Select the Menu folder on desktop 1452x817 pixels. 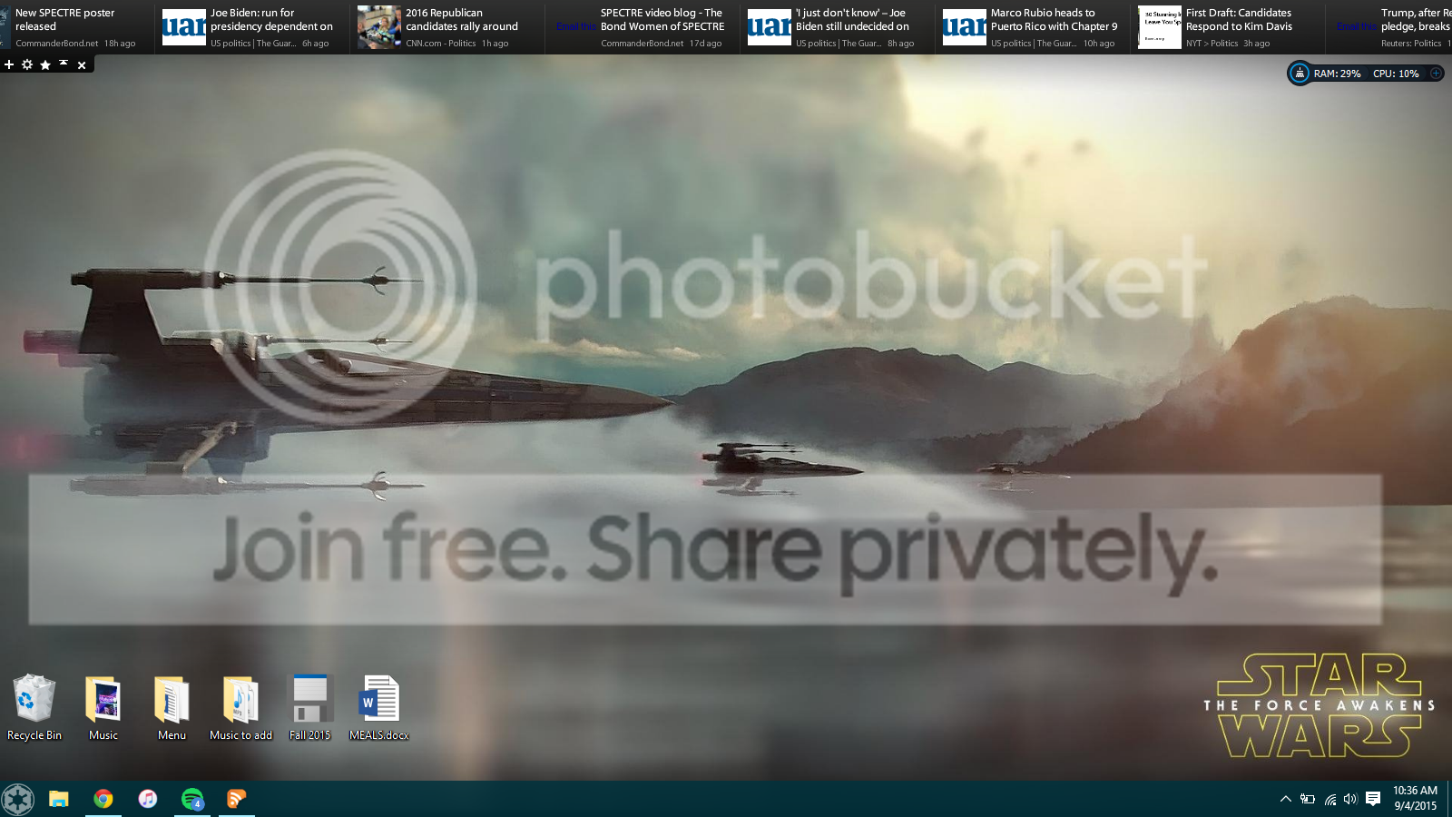(x=172, y=708)
